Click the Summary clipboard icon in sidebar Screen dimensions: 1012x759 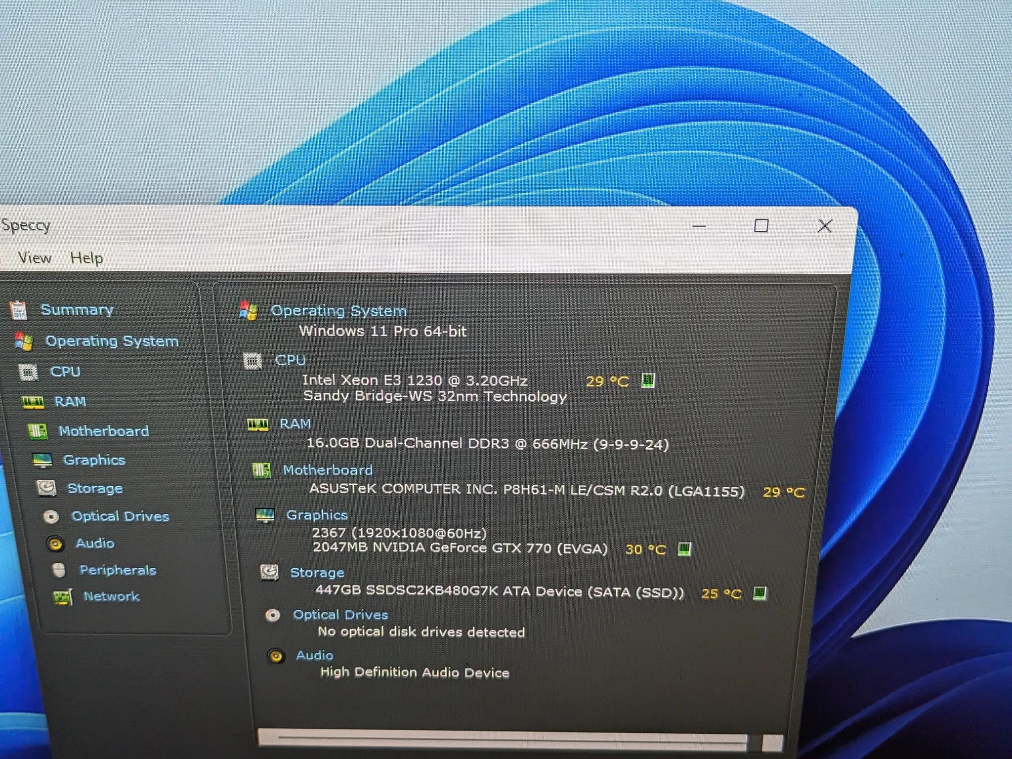click(x=19, y=310)
